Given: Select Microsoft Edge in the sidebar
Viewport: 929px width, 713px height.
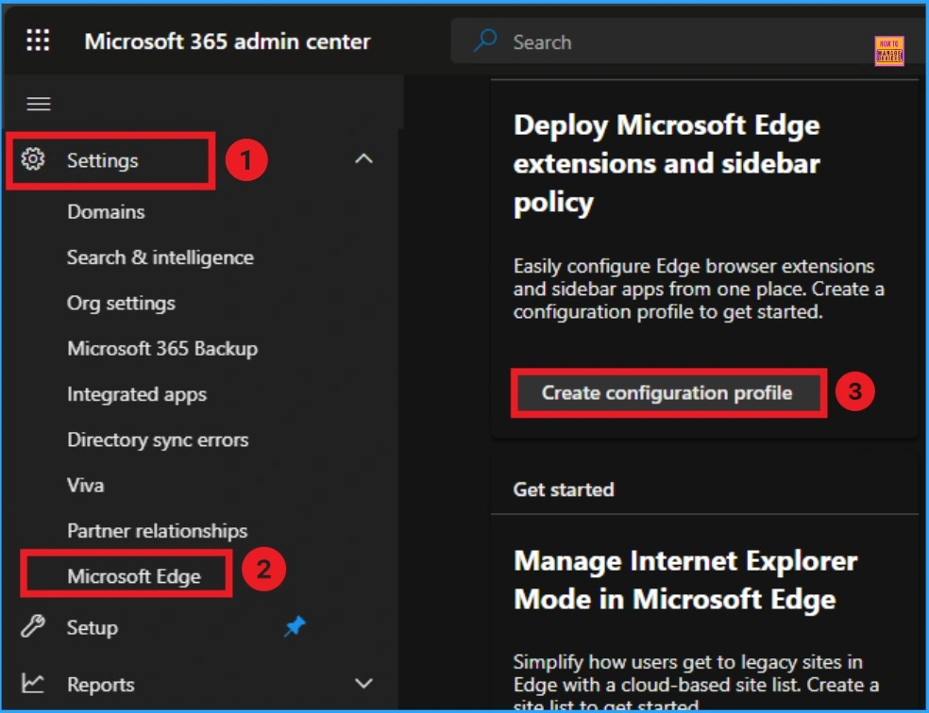Looking at the screenshot, I should coord(134,575).
